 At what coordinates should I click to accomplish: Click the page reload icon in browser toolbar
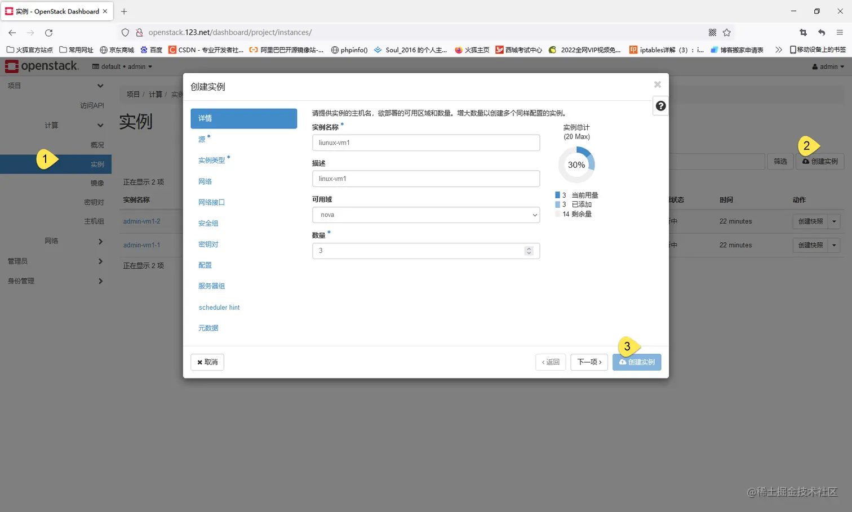coord(48,32)
